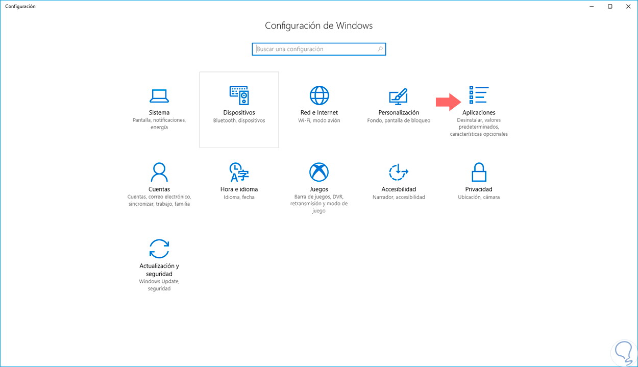Focus the 'Buscar una configuración' search field
Image resolution: width=638 pixels, height=367 pixels.
point(319,49)
